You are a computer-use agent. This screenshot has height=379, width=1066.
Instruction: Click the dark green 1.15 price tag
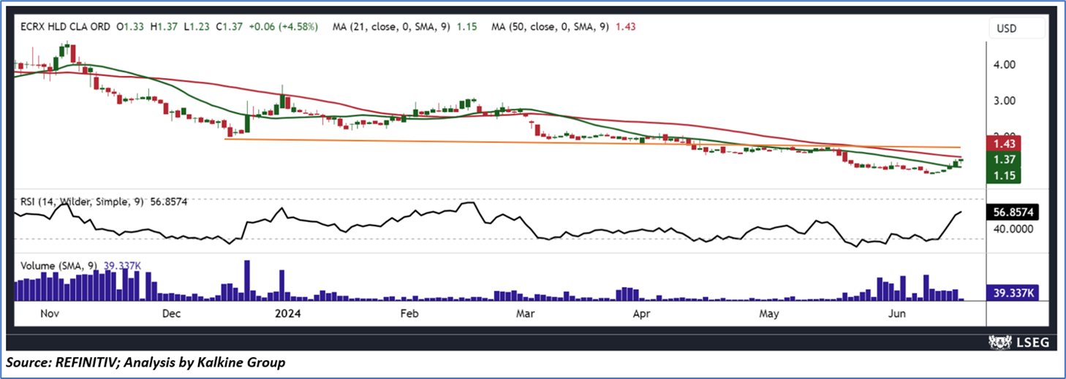click(1003, 175)
